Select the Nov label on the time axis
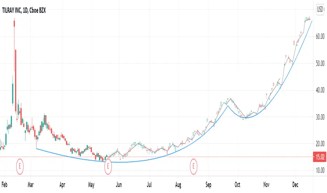 tap(266, 185)
